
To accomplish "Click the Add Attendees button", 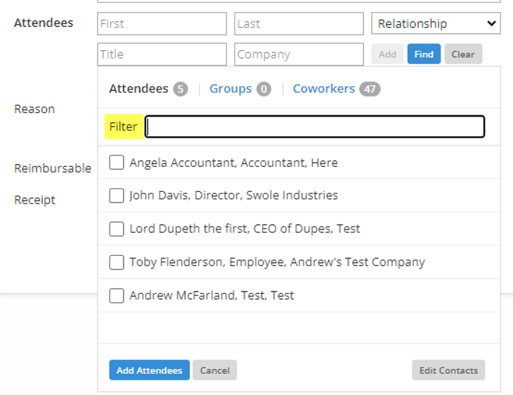I will (x=149, y=370).
